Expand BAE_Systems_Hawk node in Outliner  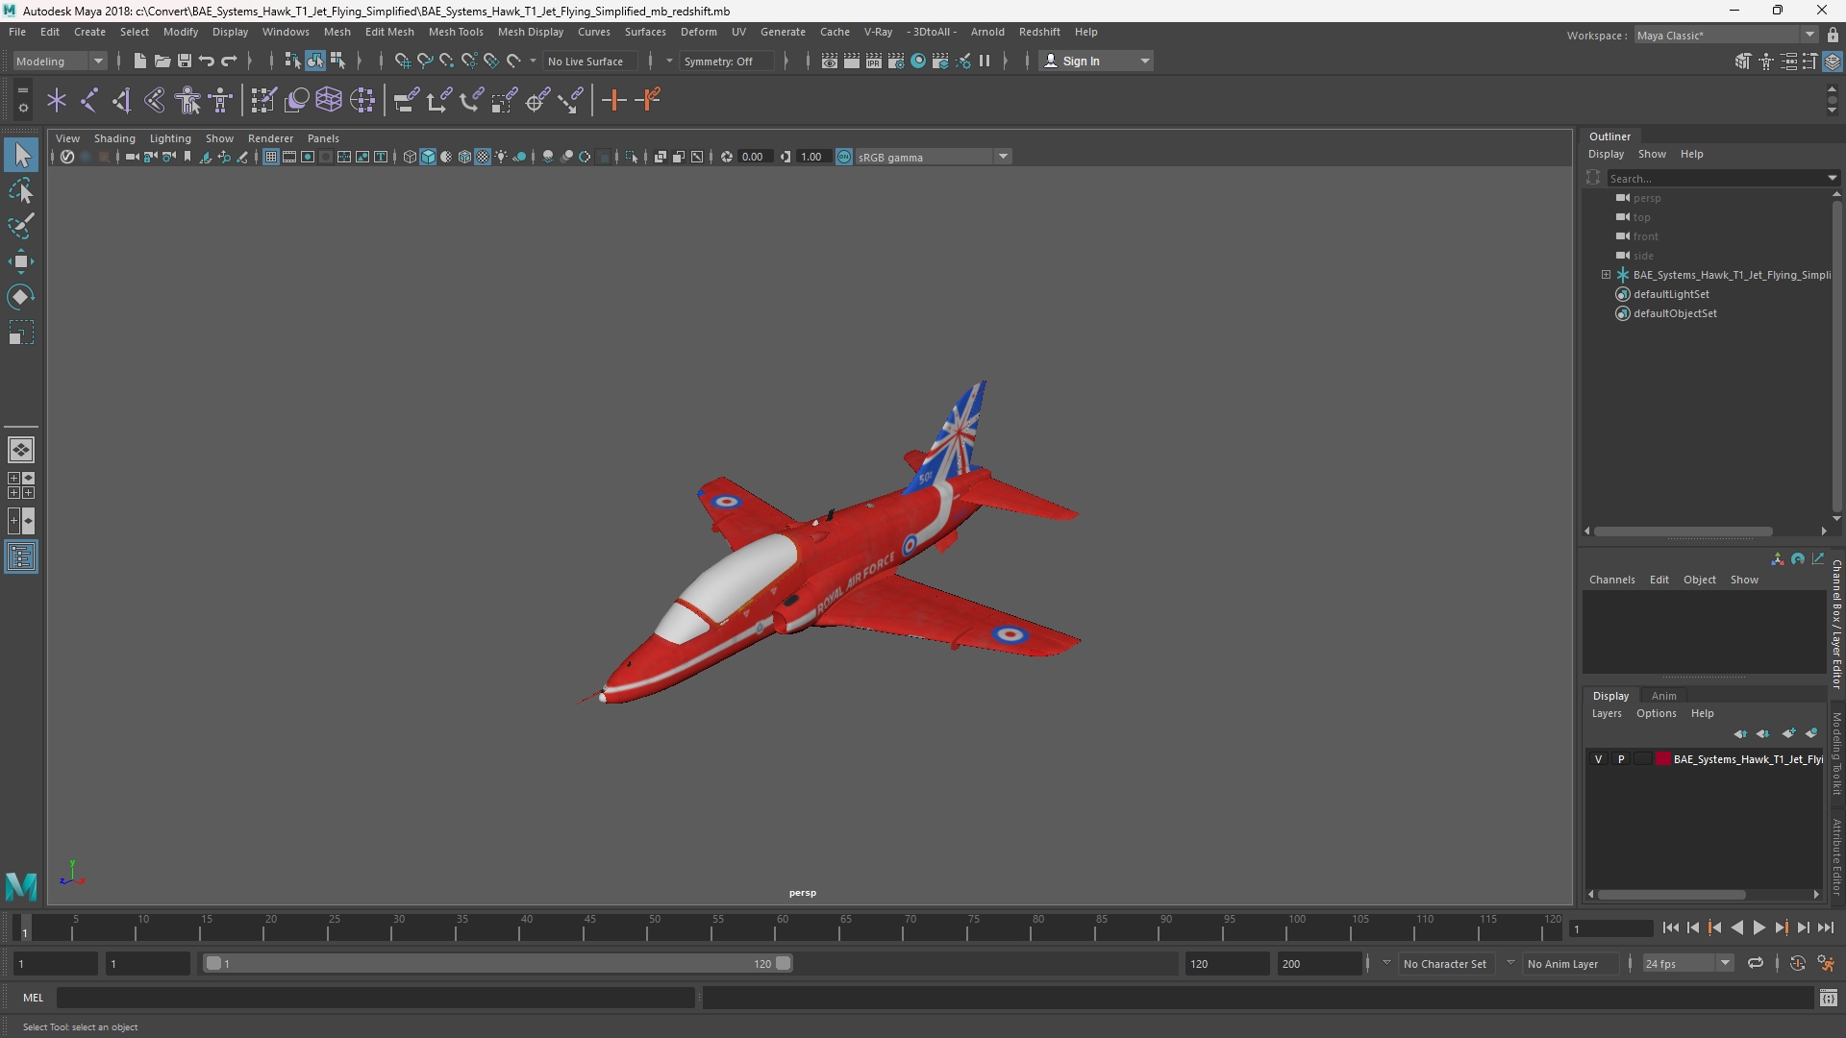pos(1606,275)
